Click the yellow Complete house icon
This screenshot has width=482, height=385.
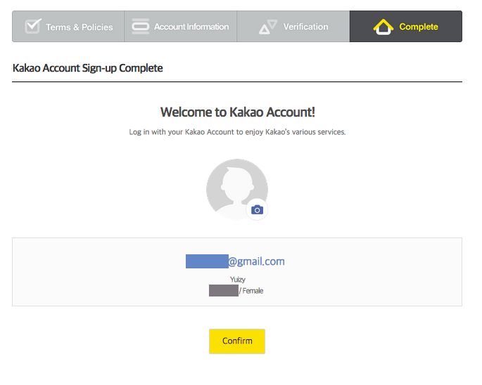[x=383, y=27]
